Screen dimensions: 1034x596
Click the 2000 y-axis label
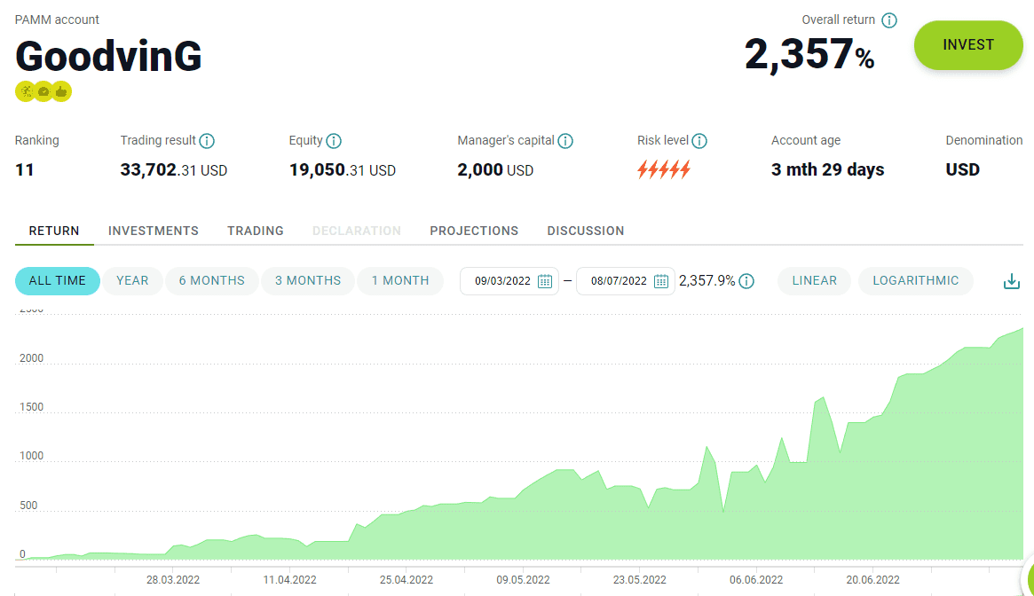click(32, 358)
